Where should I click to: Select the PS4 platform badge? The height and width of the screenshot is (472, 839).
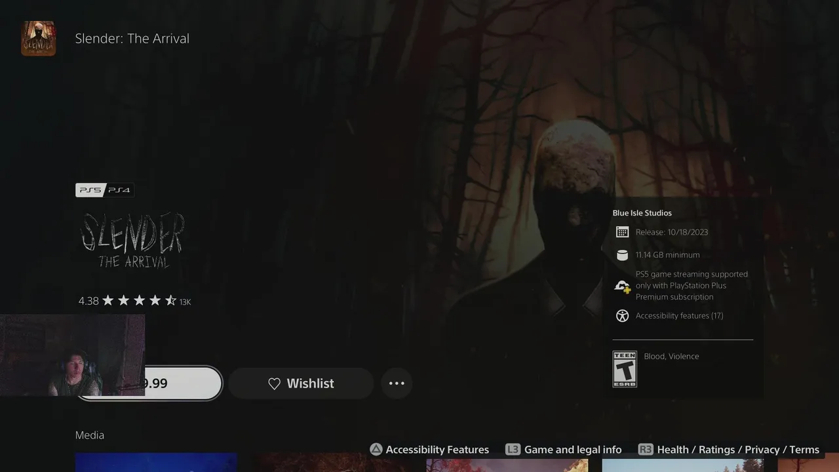pos(119,190)
